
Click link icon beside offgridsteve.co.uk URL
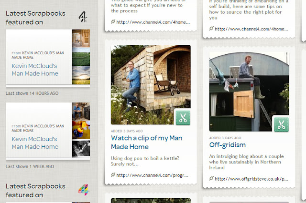[x=211, y=178]
